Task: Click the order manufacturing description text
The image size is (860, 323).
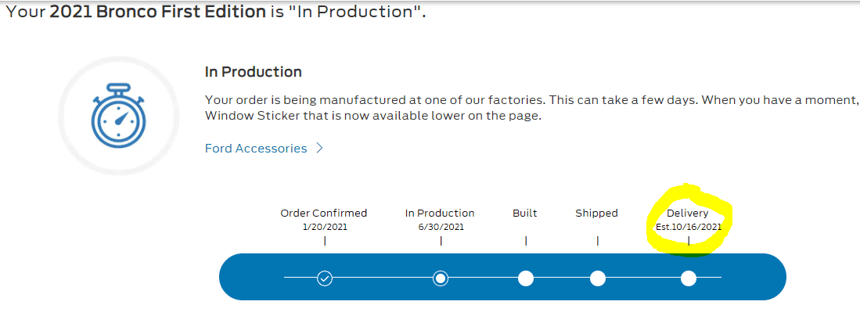Action: 531,108
